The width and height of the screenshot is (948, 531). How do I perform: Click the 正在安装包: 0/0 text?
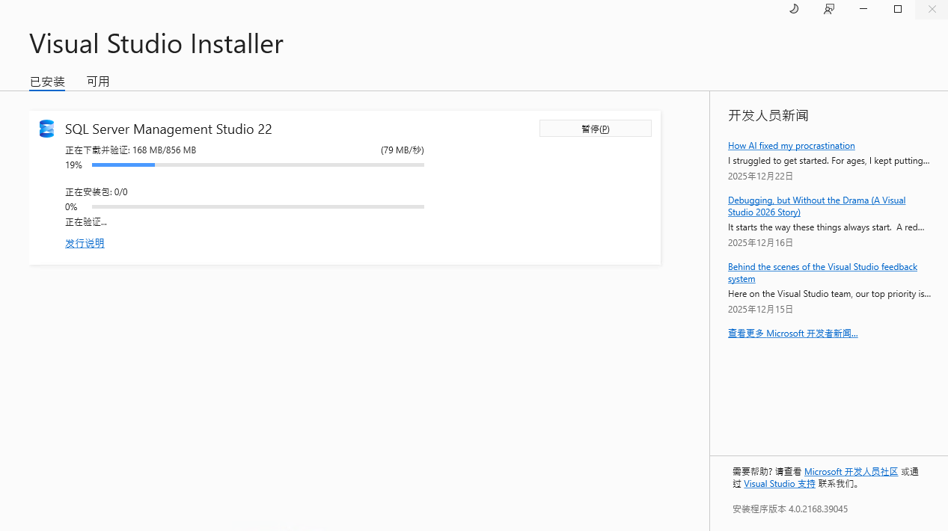[x=97, y=192]
